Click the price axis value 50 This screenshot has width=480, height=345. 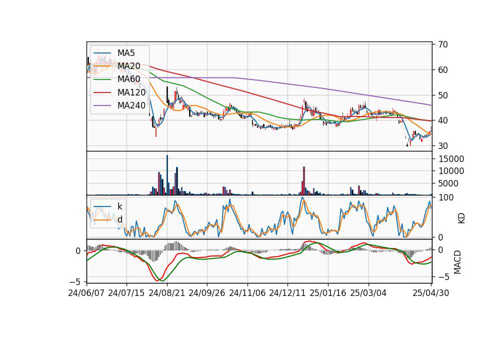(443, 95)
